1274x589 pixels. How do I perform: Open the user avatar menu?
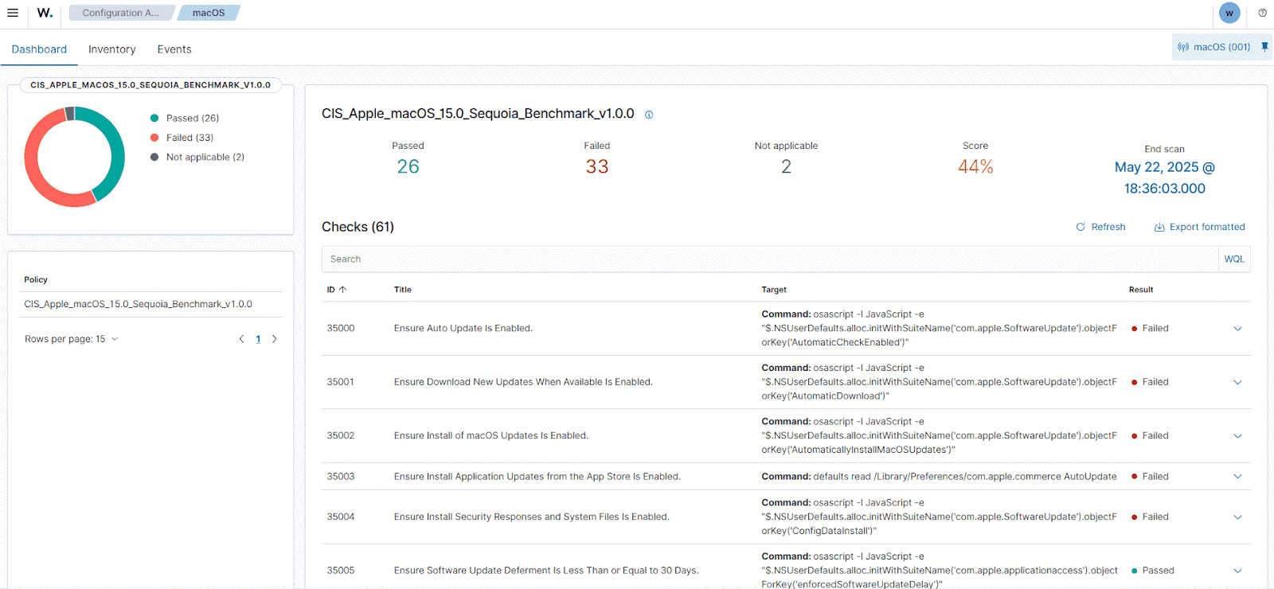coord(1229,13)
